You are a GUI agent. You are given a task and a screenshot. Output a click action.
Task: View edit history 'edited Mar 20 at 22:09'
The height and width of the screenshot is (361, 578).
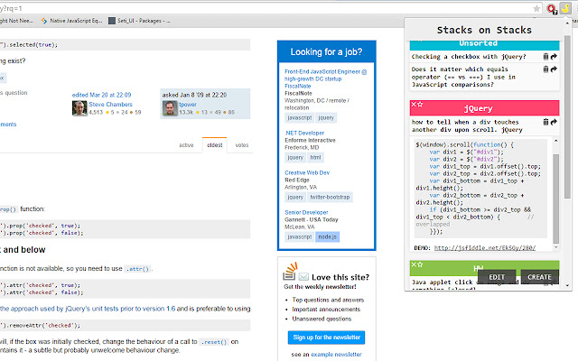pos(101,95)
